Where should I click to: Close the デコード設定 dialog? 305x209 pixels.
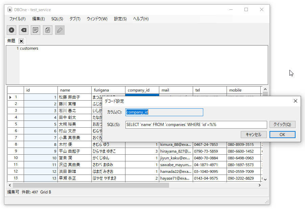(x=295, y=101)
